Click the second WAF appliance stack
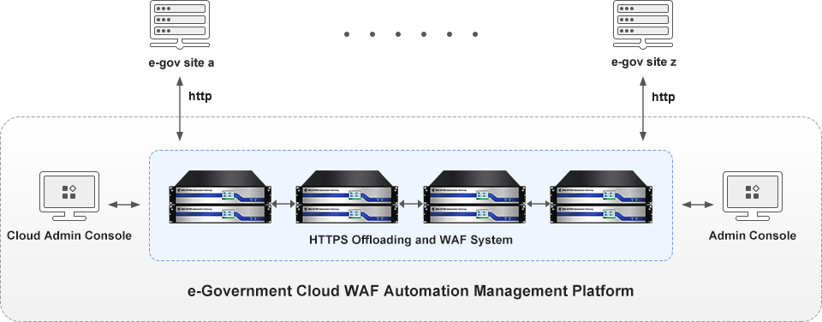Screen dimensions: 822x322 click(x=348, y=197)
